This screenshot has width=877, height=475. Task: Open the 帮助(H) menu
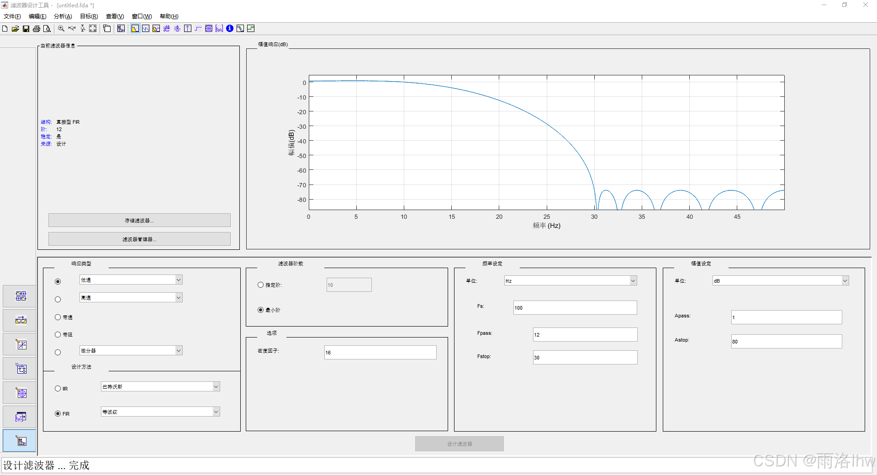pos(169,16)
